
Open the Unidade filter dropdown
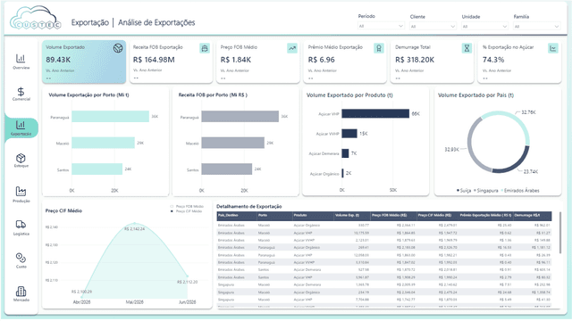[484, 26]
